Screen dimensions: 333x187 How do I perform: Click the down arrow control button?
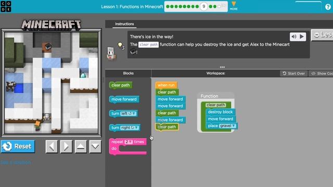[x=95, y=146]
